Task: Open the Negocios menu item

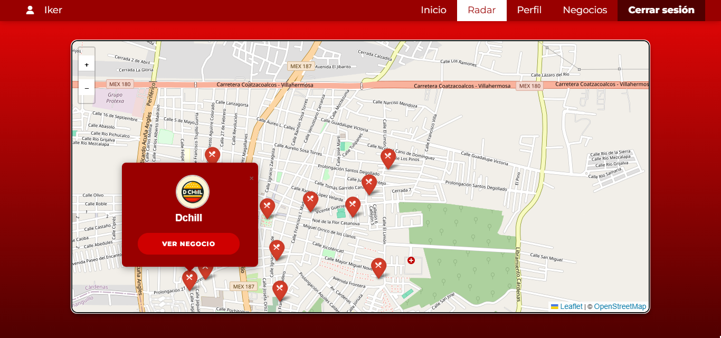Action: (585, 10)
